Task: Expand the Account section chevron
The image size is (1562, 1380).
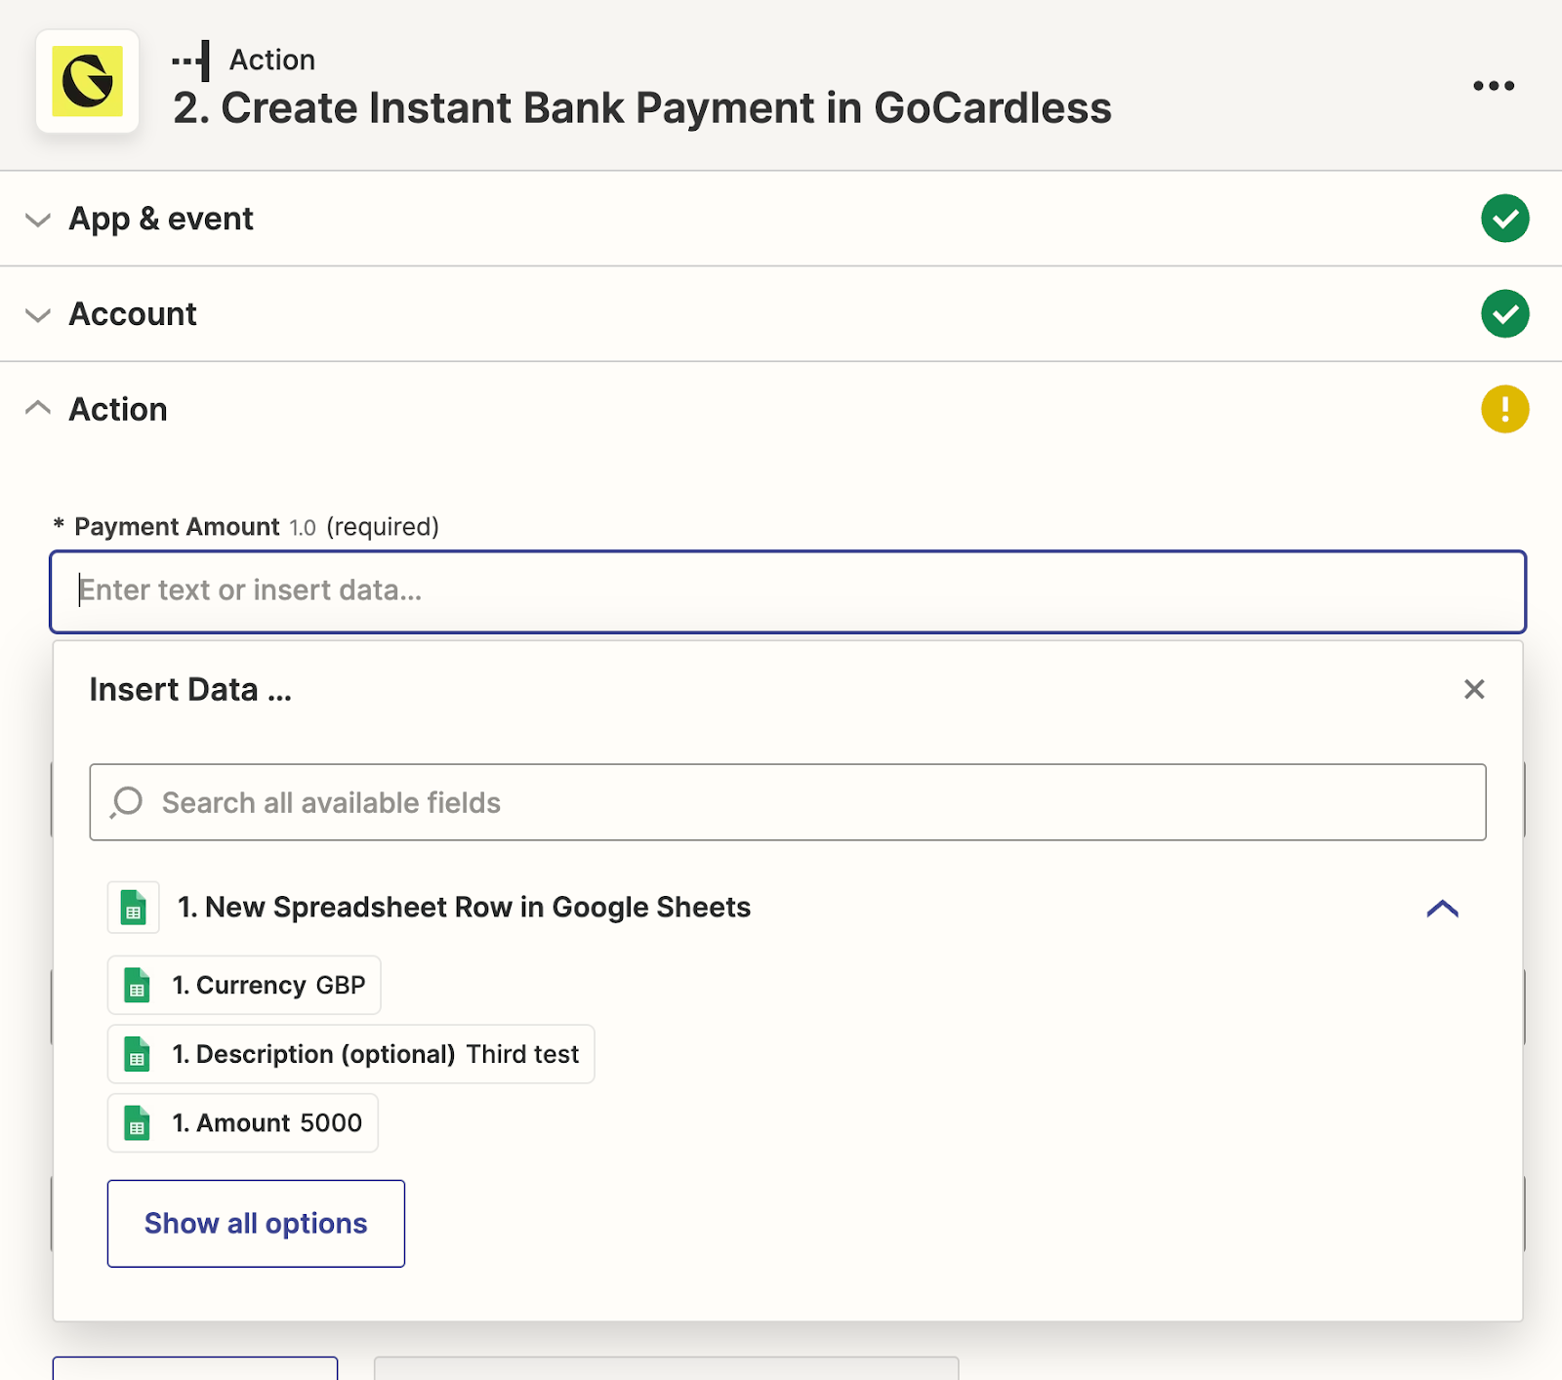Action: (38, 315)
